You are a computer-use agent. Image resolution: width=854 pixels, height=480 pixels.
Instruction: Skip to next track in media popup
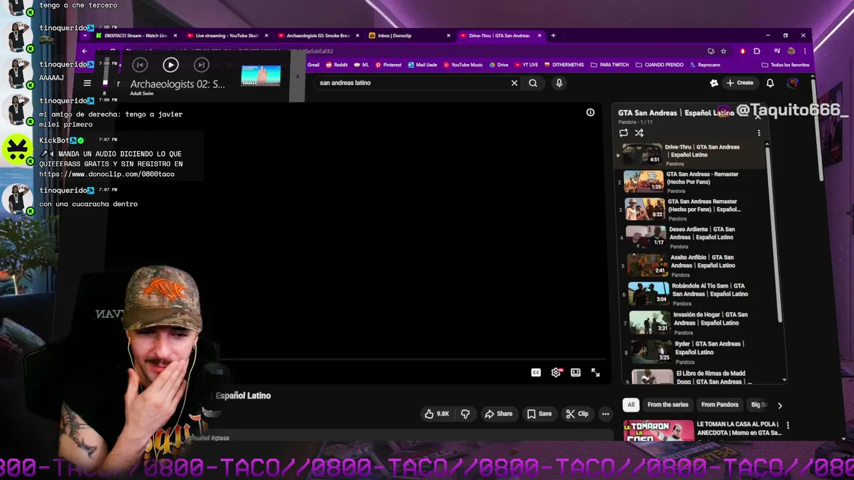(201, 65)
